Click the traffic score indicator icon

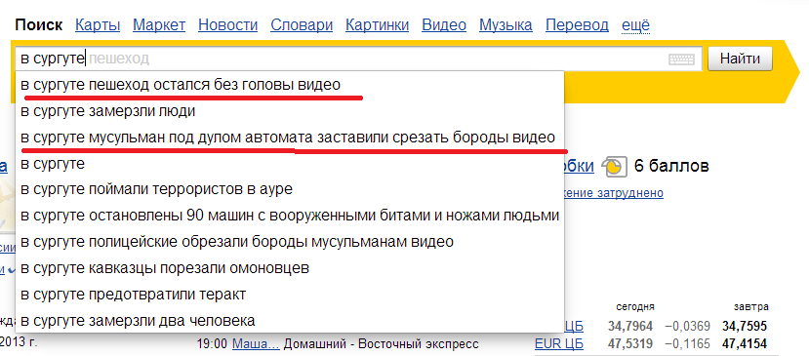tap(614, 167)
